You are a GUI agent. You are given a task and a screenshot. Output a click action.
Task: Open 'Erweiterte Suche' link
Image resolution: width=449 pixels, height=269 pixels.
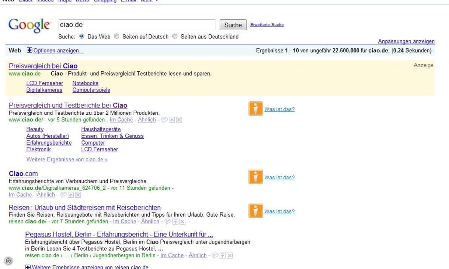(267, 25)
